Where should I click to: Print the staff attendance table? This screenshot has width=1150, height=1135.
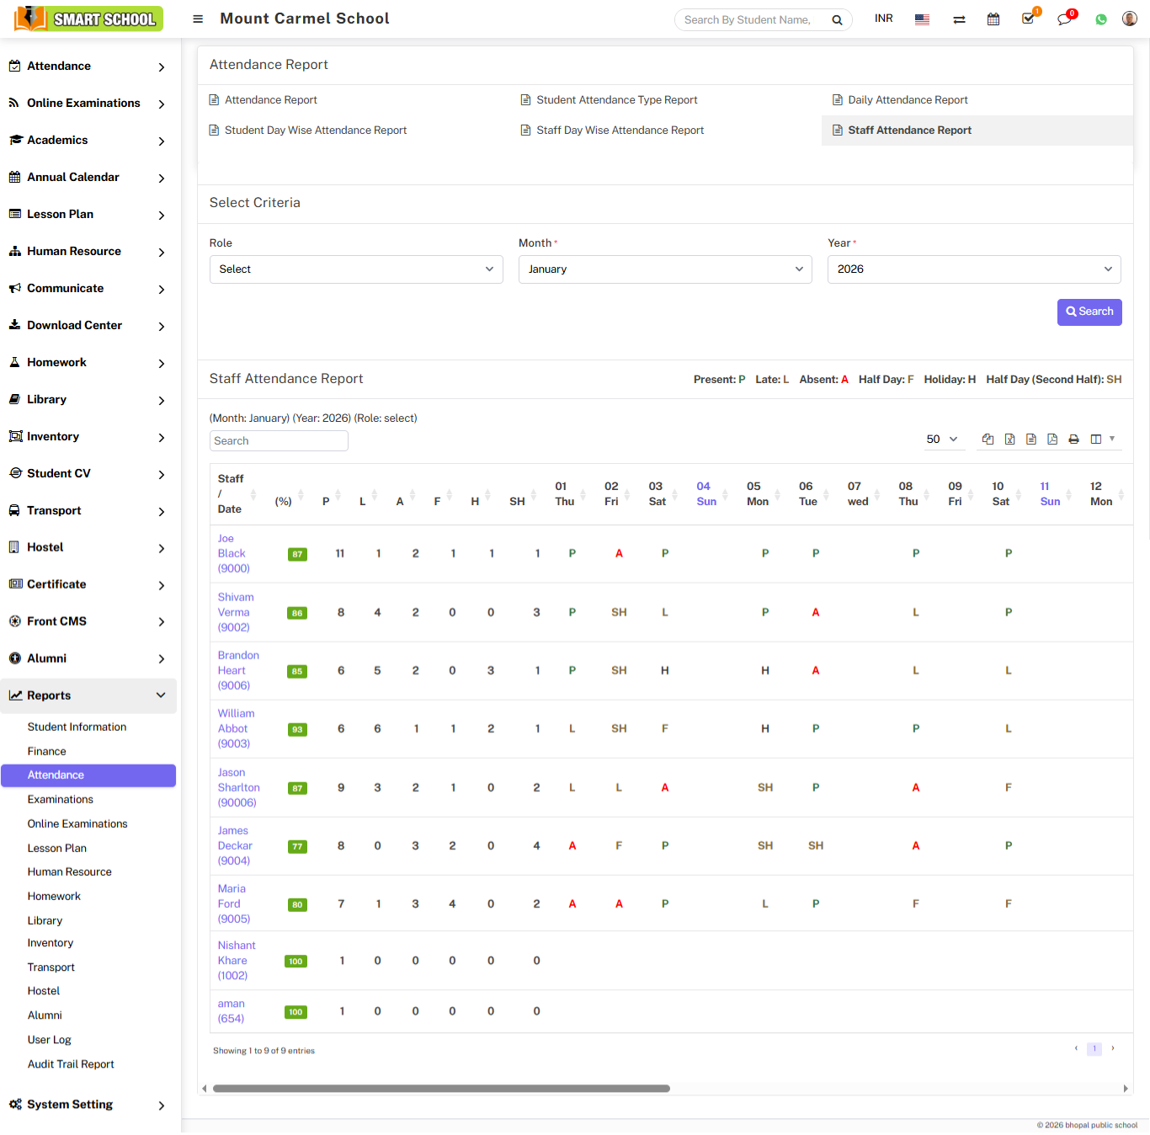1073,439
